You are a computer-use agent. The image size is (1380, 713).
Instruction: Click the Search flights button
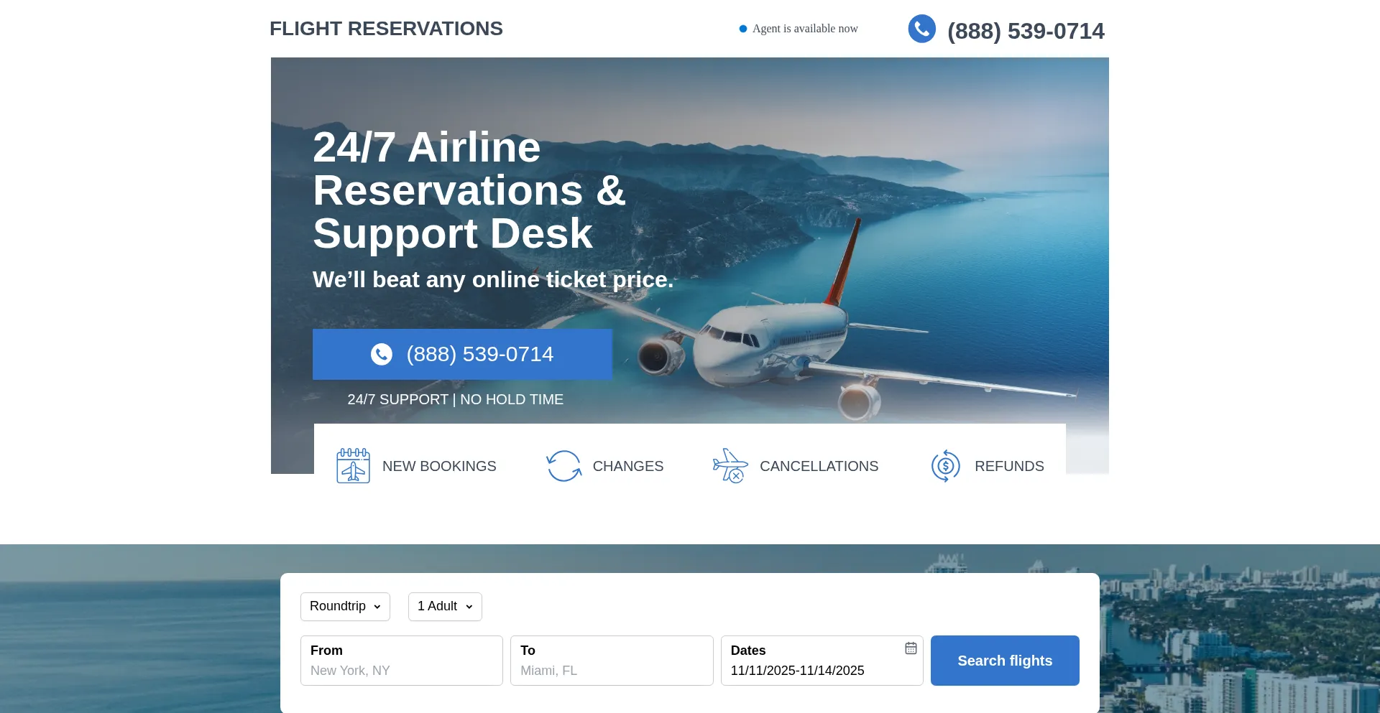1005,661
